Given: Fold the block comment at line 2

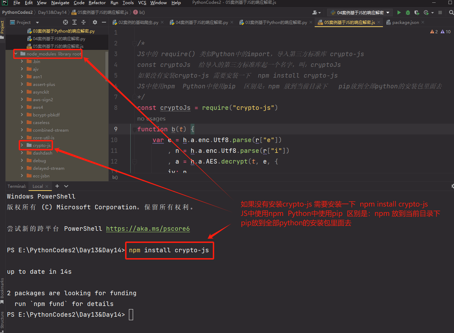Looking at the screenshot, I should click(134, 43).
